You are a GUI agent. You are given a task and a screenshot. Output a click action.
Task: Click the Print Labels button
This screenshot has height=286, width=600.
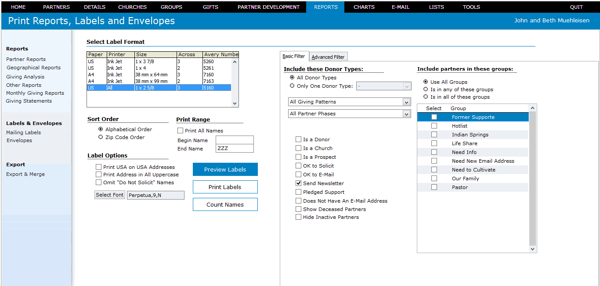pyautogui.click(x=225, y=187)
